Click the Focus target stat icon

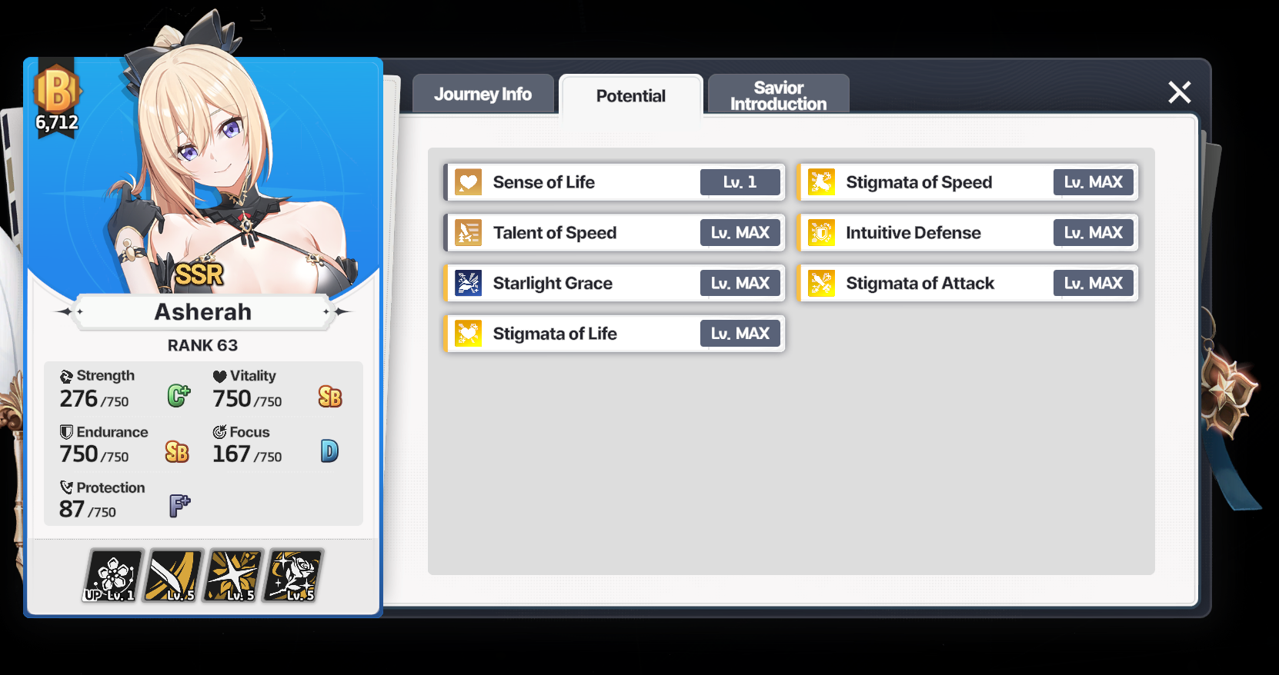coord(220,432)
